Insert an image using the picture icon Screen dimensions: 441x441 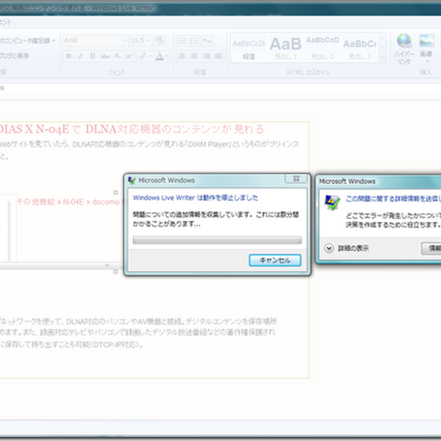point(427,40)
